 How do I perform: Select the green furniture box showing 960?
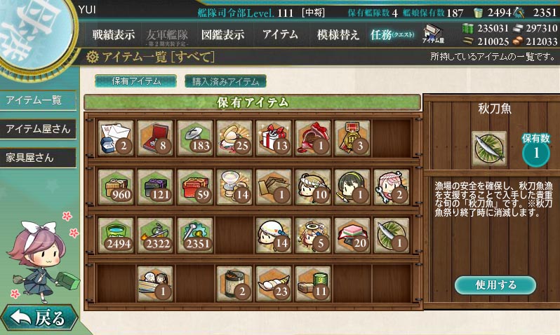point(116,187)
